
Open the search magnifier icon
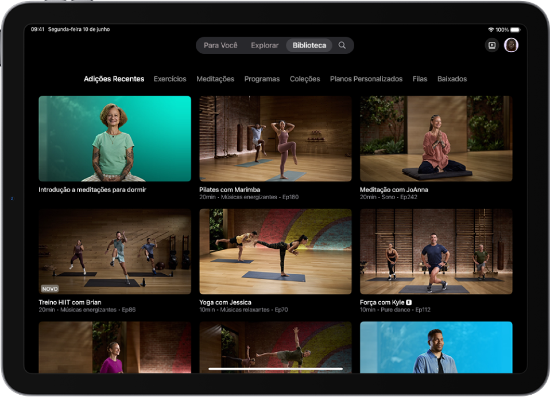point(342,45)
